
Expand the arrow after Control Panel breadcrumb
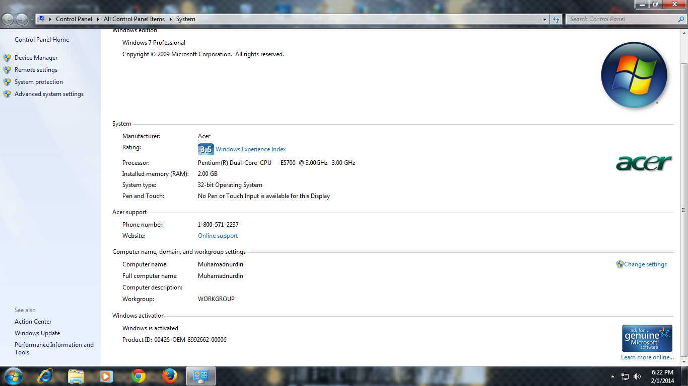98,19
